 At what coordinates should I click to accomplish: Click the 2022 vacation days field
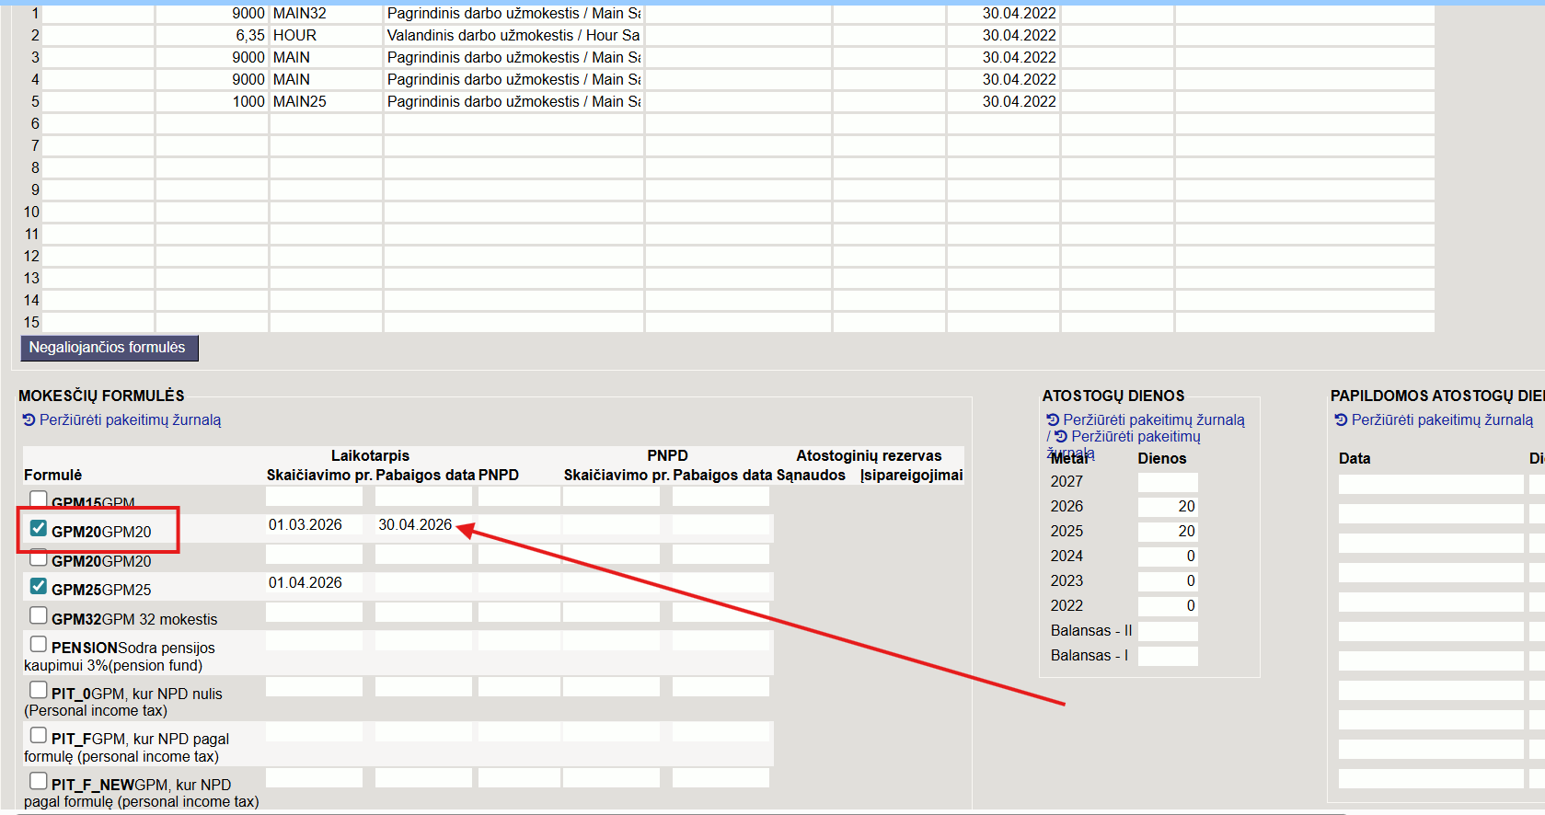[1167, 606]
